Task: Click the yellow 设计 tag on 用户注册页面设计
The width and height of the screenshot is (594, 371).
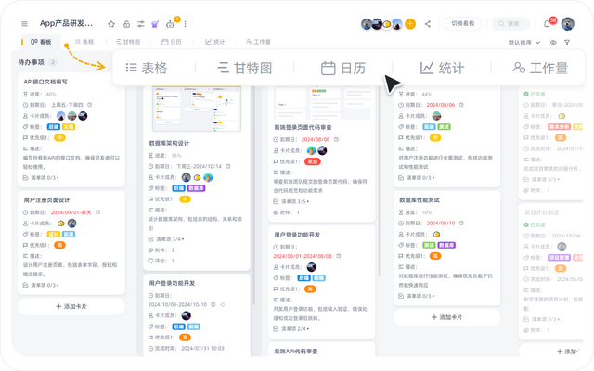Action: pos(54,235)
